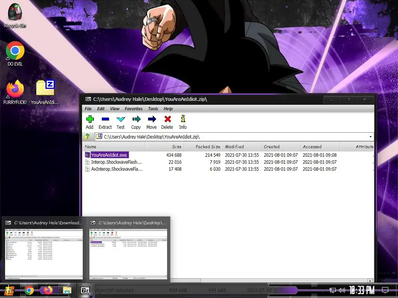Switch to the Desktop 7-Zip window preview

128,250
